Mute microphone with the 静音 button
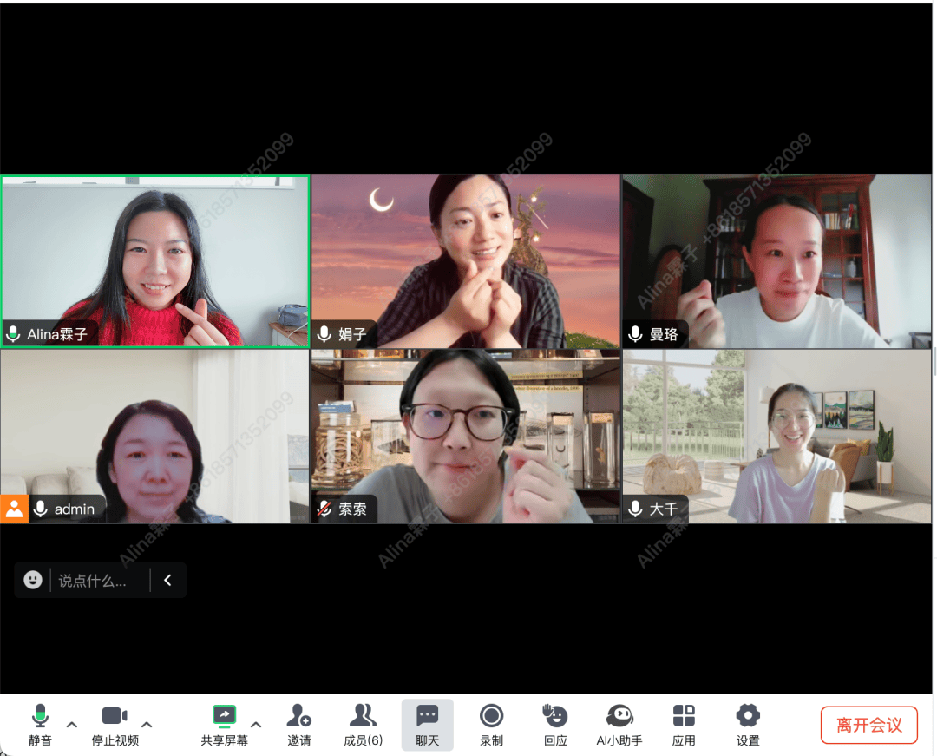 pyautogui.click(x=40, y=725)
